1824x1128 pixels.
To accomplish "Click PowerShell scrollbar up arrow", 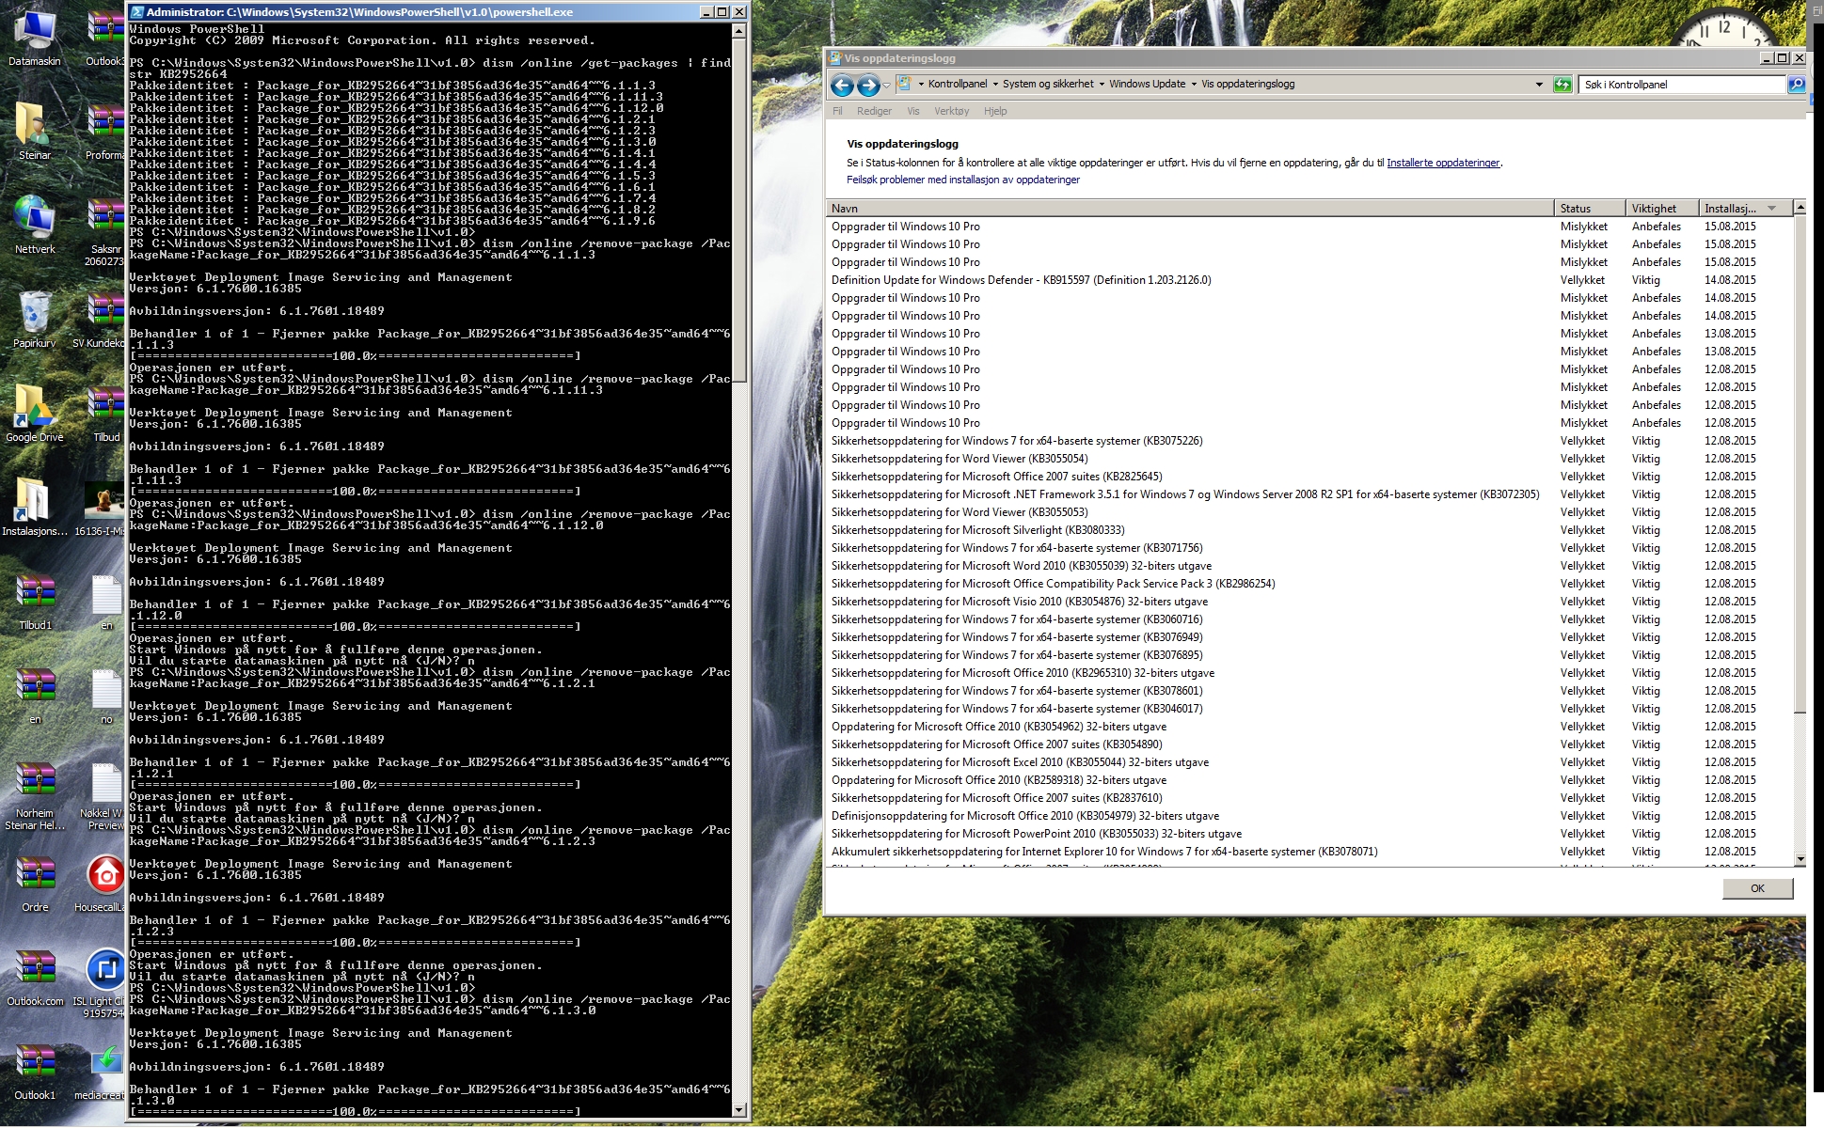I will 738,31.
